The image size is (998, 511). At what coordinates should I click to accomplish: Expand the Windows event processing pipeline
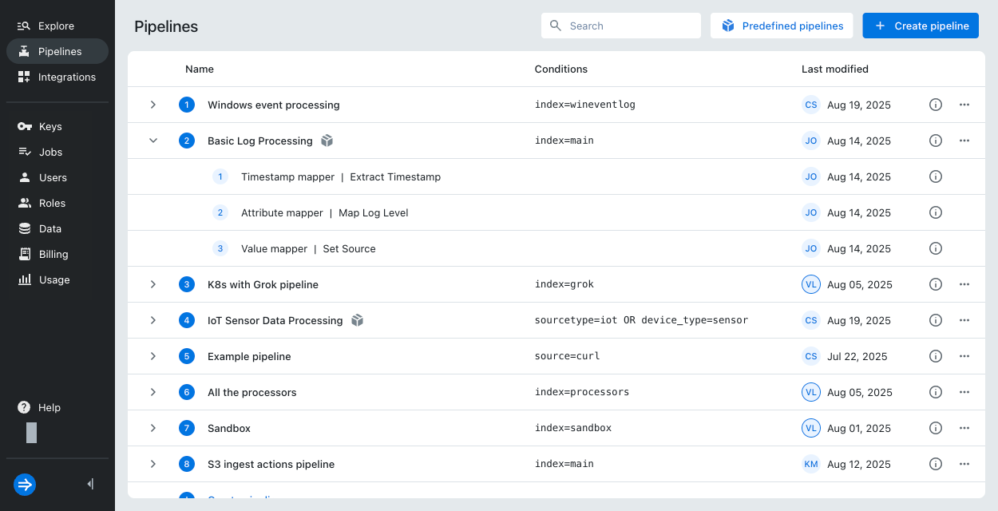(x=153, y=105)
